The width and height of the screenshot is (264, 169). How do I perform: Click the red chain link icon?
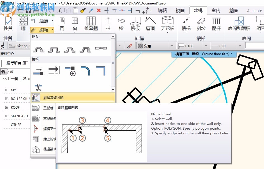point(129,46)
